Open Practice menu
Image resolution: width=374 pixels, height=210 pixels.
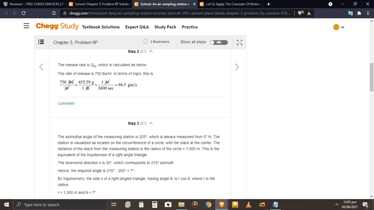pos(190,27)
